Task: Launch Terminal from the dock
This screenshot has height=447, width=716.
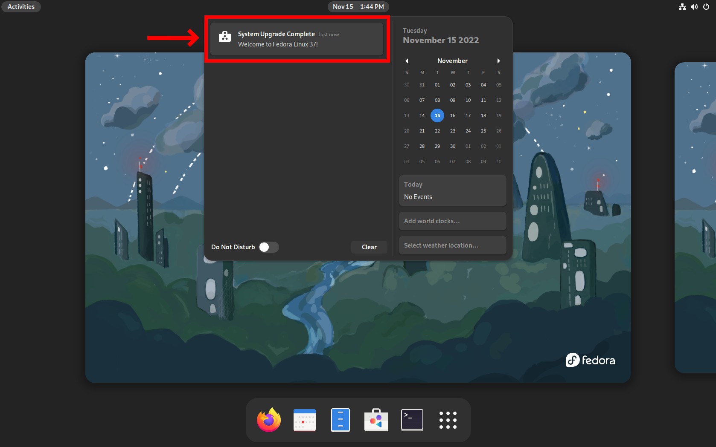Action: coord(412,420)
